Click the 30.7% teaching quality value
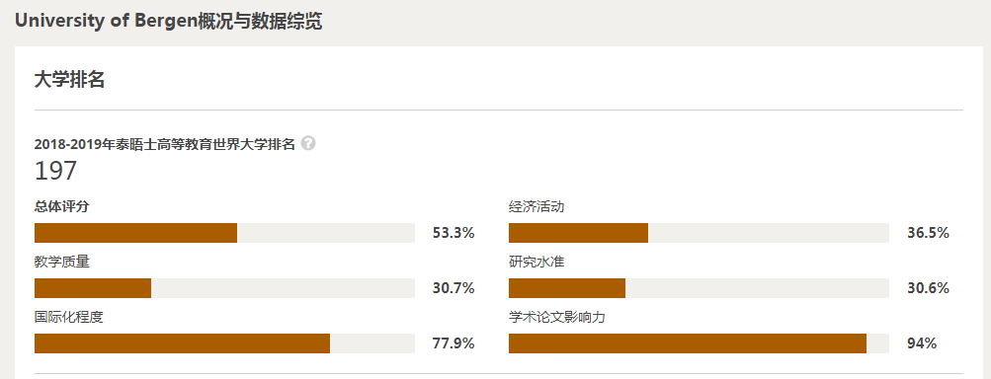The width and height of the screenshot is (991, 379). [454, 288]
